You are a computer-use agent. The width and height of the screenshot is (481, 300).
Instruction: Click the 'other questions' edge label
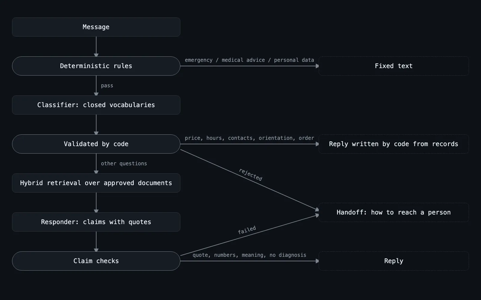coord(124,163)
